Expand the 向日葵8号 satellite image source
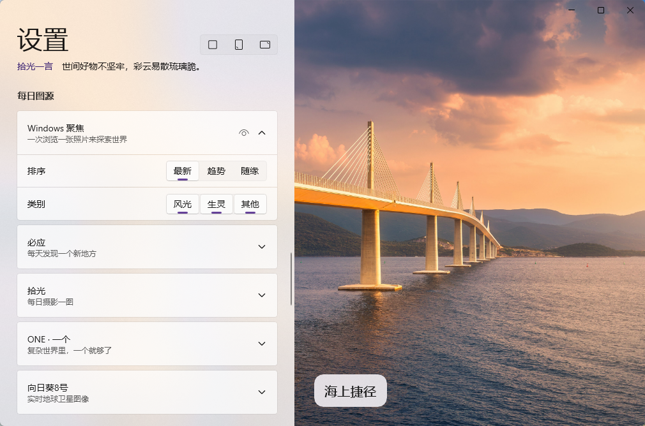Image resolution: width=645 pixels, height=426 pixels. pos(262,392)
